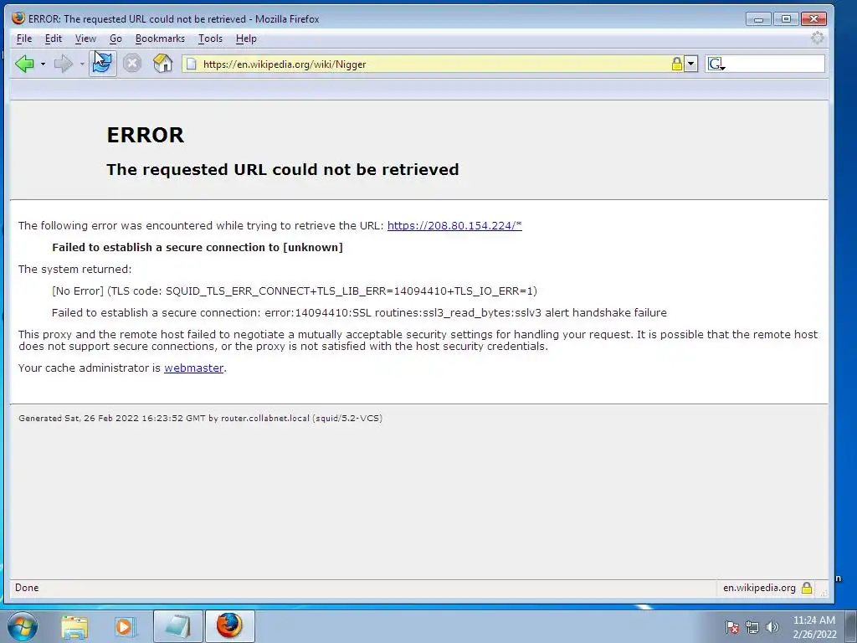Image resolution: width=857 pixels, height=643 pixels.
Task: Reload the page with the Reload button
Action: point(103,64)
